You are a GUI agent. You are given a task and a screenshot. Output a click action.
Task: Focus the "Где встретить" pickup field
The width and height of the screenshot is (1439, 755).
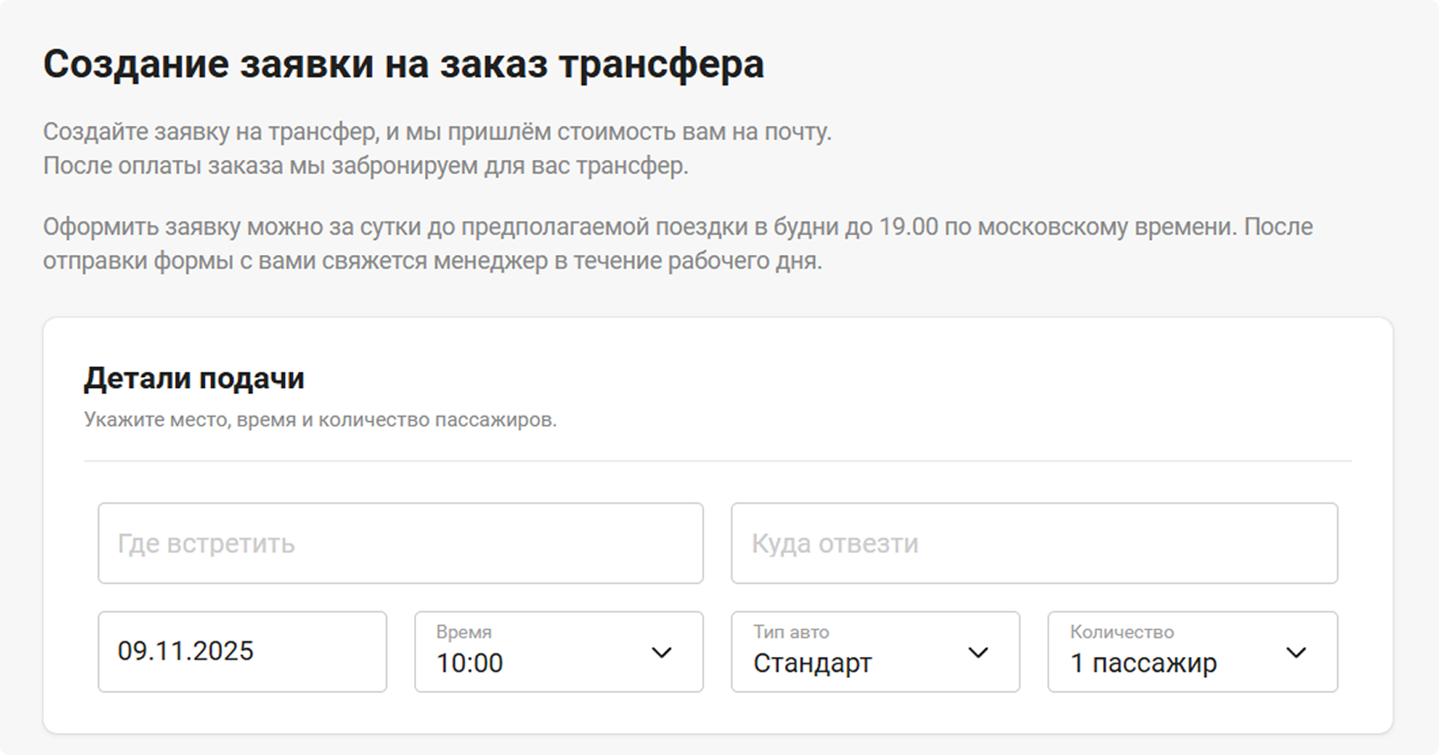coord(400,543)
